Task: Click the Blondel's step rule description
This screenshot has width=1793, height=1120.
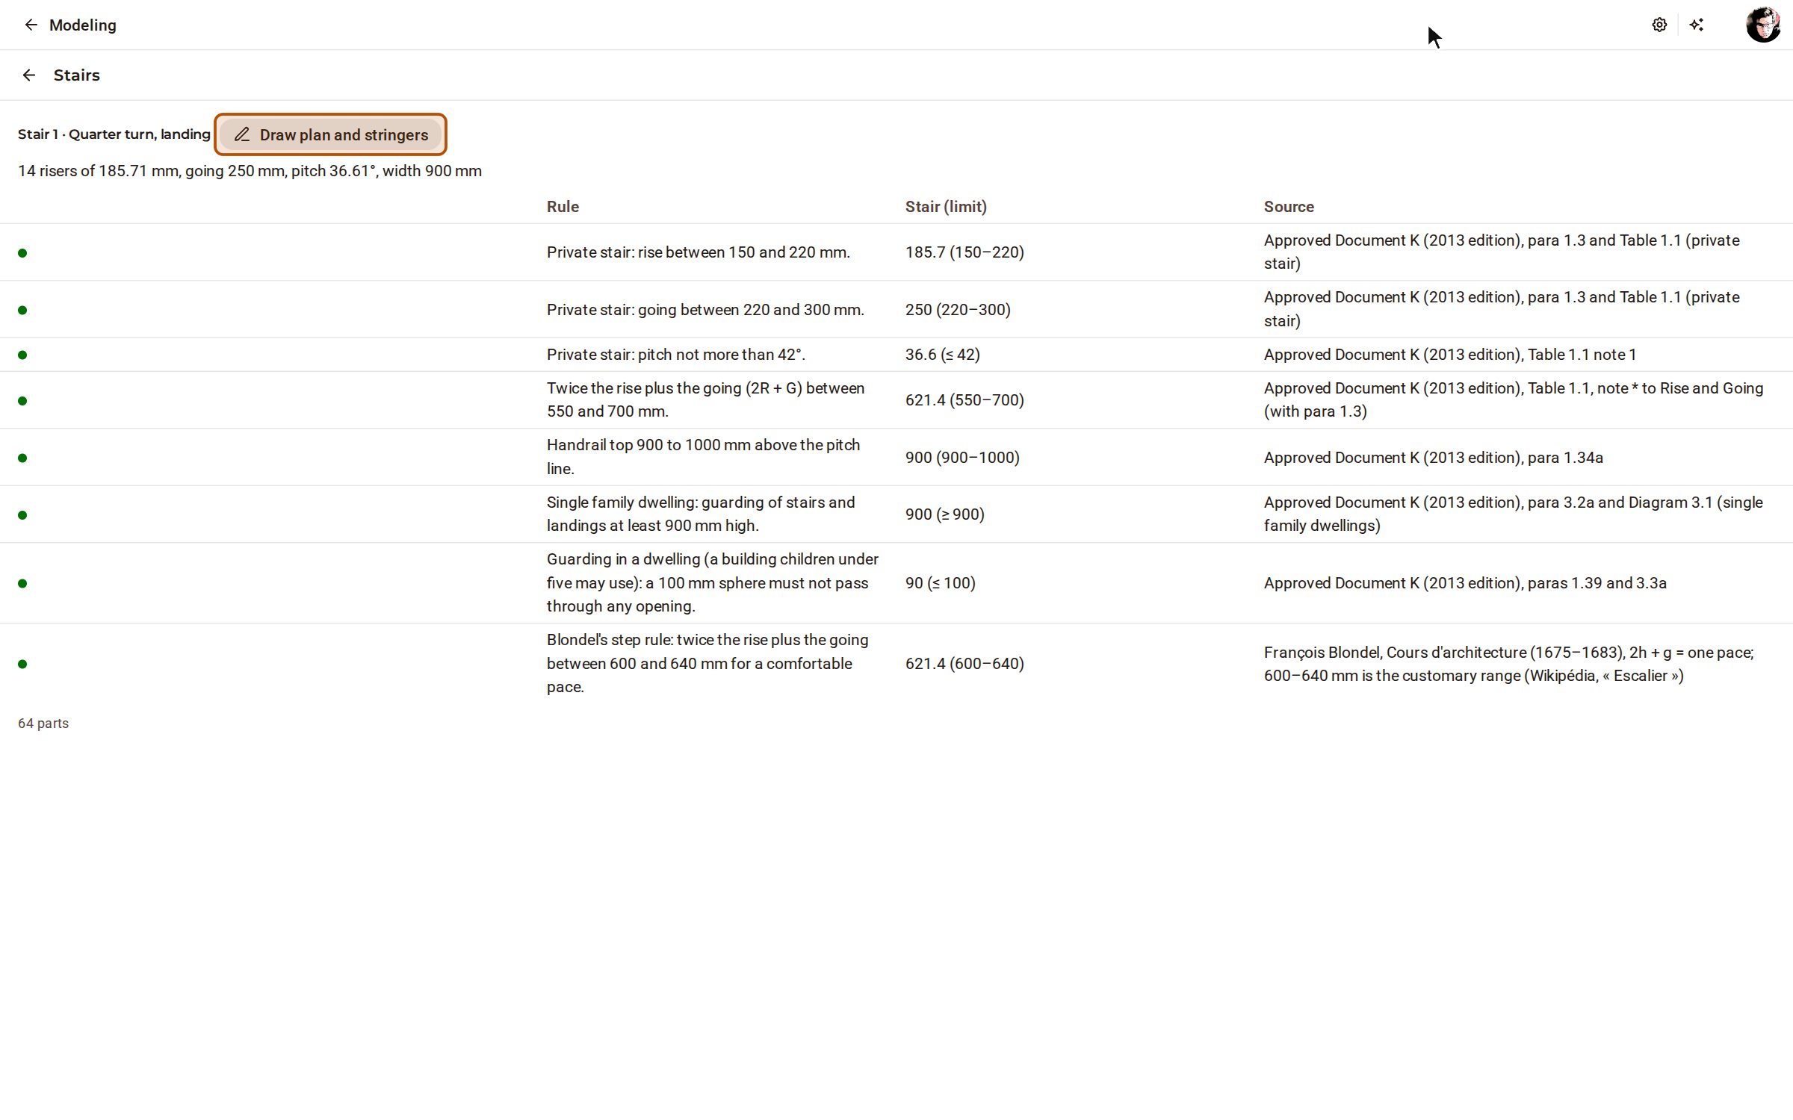Action: click(707, 663)
